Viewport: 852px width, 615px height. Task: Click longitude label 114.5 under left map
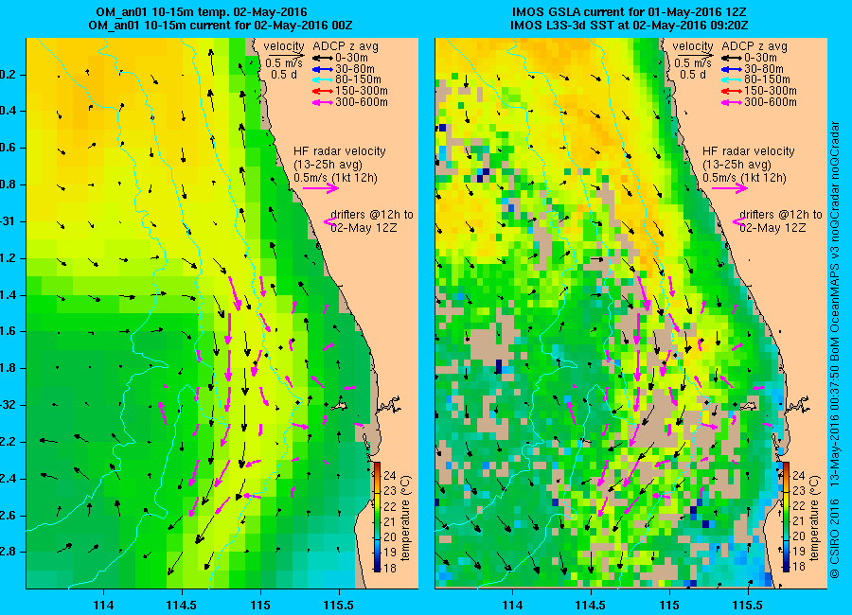[x=182, y=605]
